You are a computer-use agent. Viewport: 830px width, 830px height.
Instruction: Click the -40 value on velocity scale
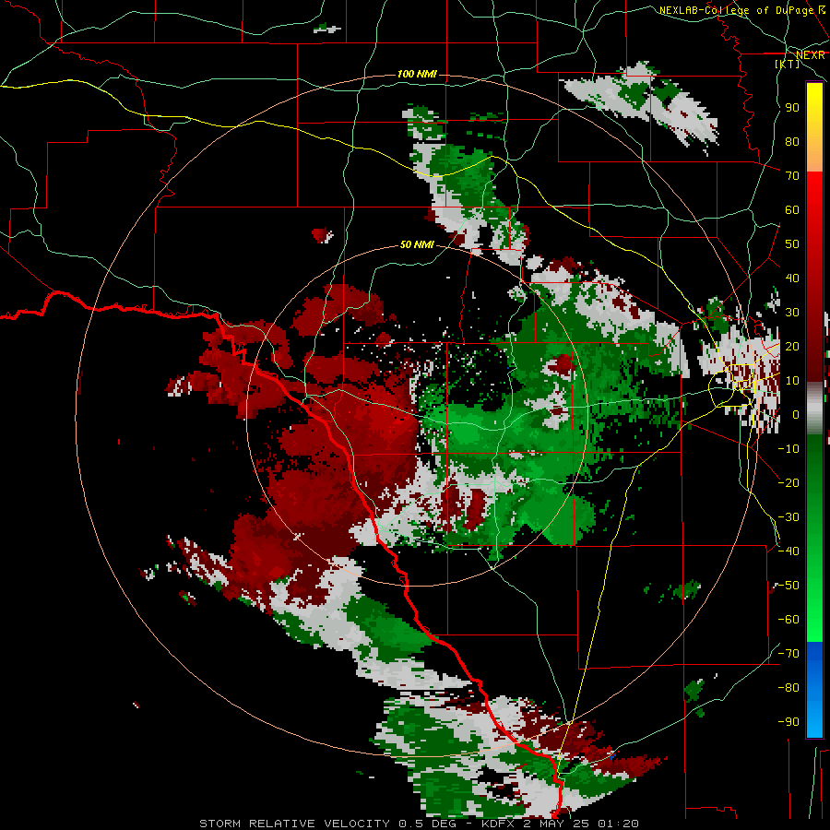[788, 551]
